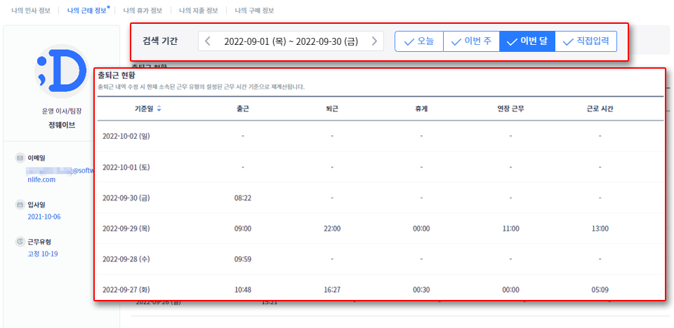This screenshot has height=328, width=674.
Task: Click the calendar icon next to 입사일
Action: point(20,205)
